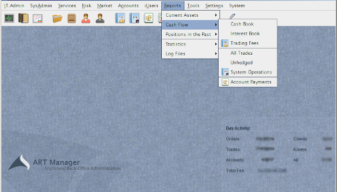Click the pen icon in the toolbar

pos(233,17)
